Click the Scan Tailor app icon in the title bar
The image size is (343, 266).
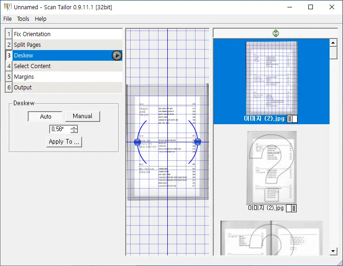pyautogui.click(x=7, y=7)
